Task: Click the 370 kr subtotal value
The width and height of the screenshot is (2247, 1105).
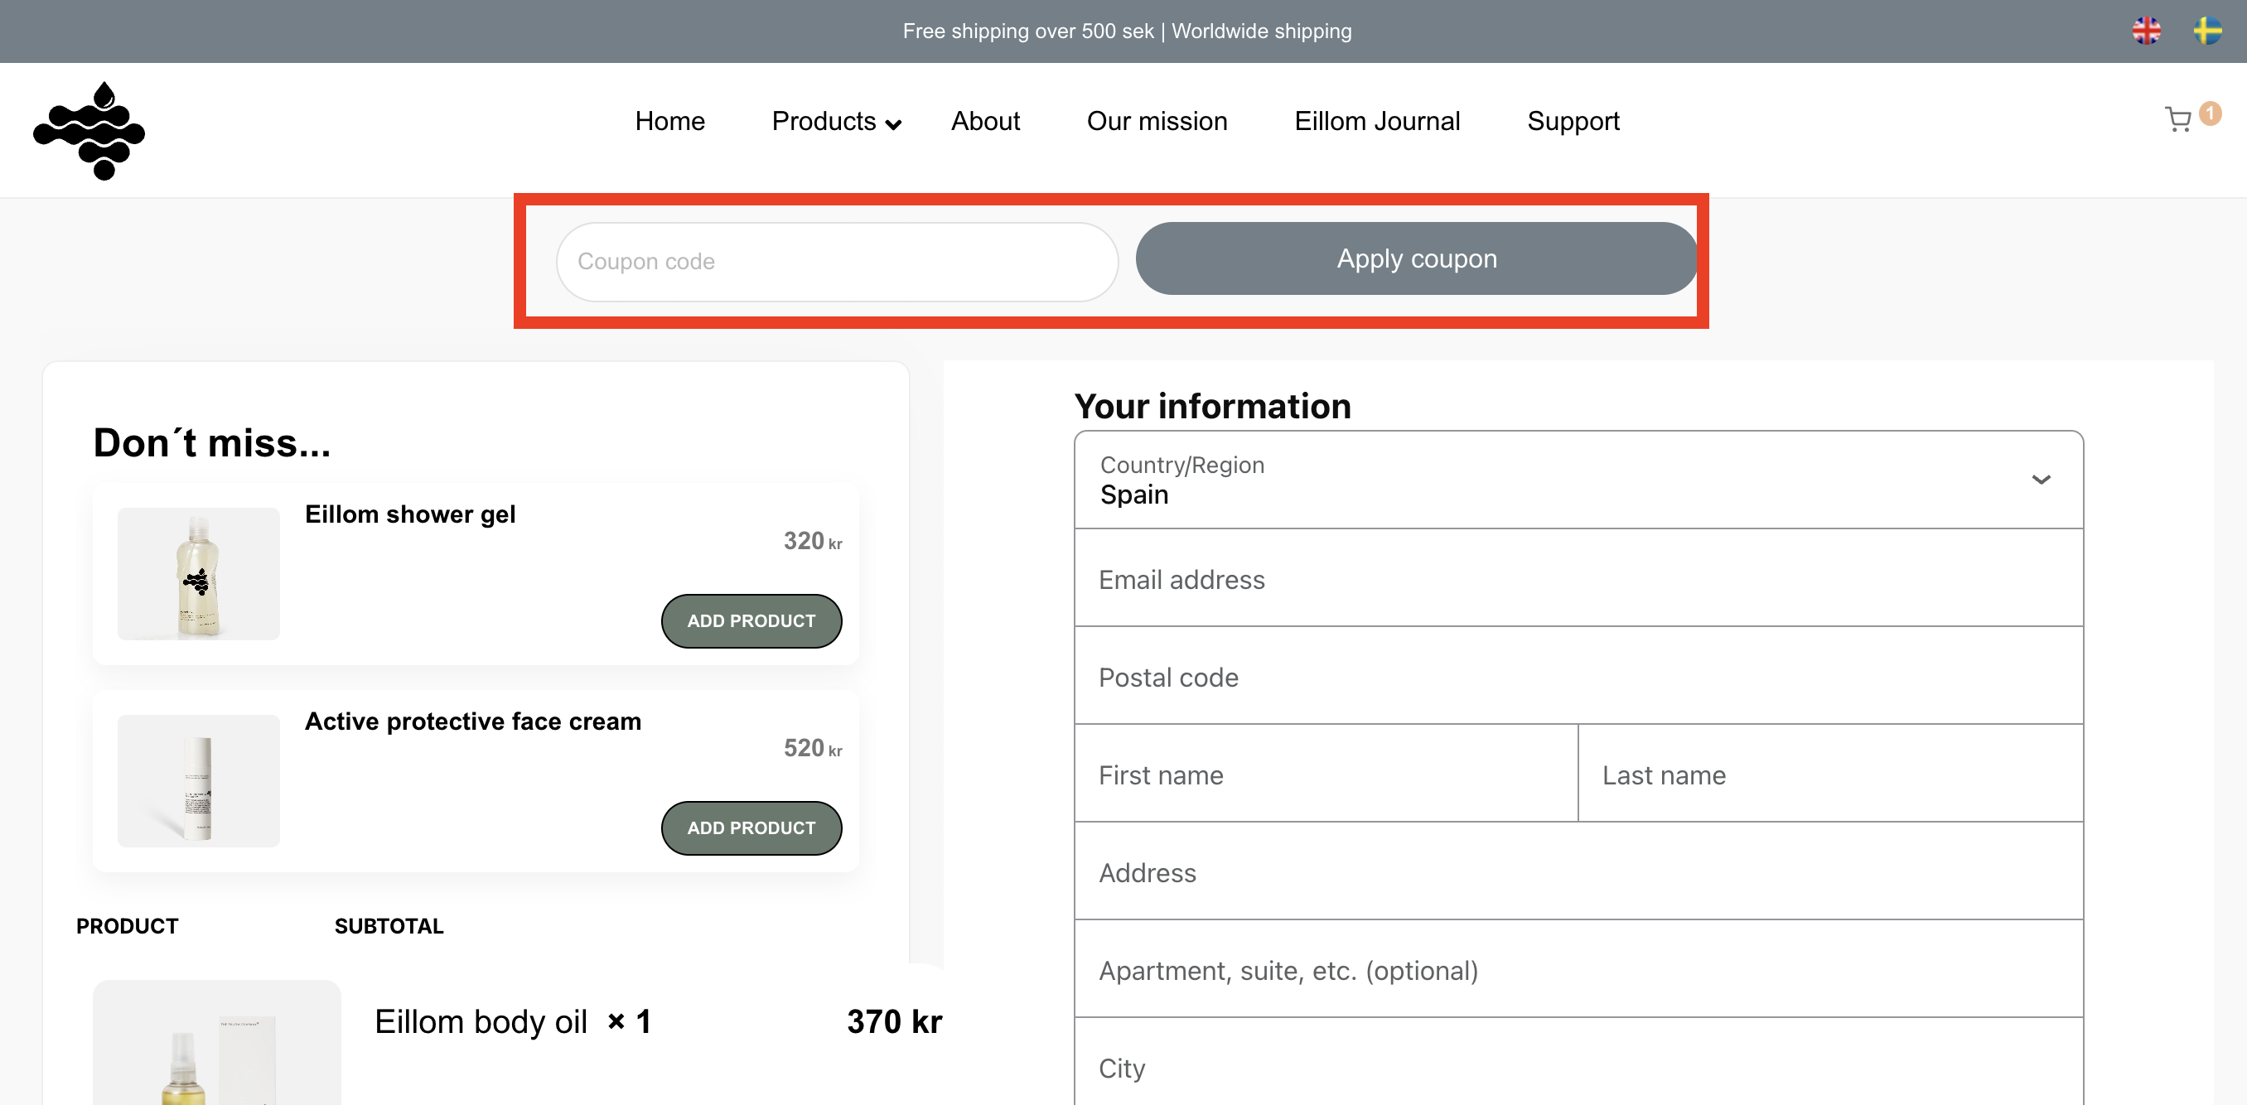Action: (x=894, y=1021)
